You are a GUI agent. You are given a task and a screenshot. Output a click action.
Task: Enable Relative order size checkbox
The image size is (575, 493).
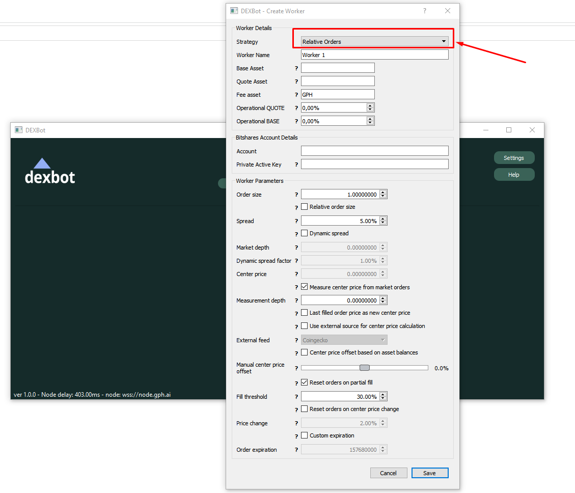point(305,206)
